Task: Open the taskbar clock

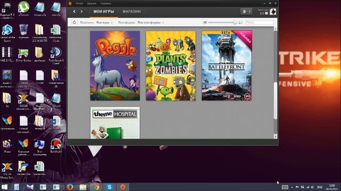Action: (332, 187)
